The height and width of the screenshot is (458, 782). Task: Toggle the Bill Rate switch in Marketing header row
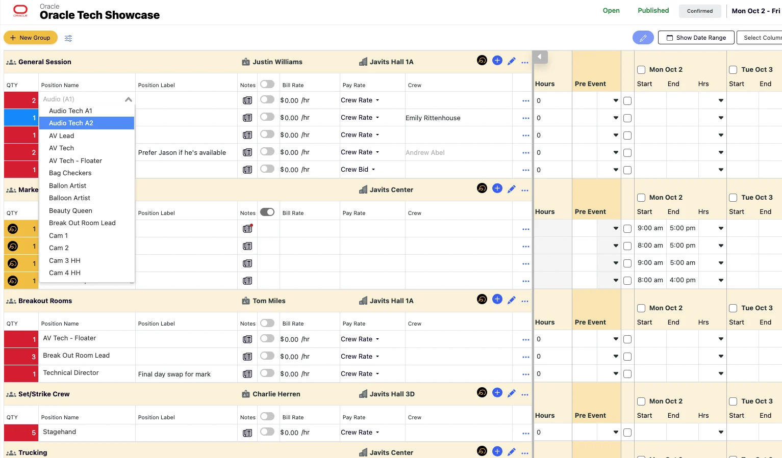click(267, 212)
